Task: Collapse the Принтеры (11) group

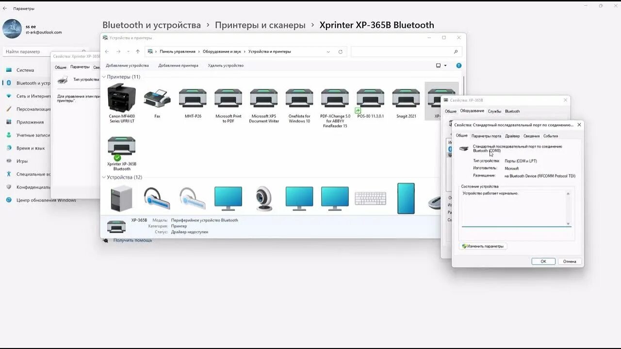Action: click(x=104, y=77)
